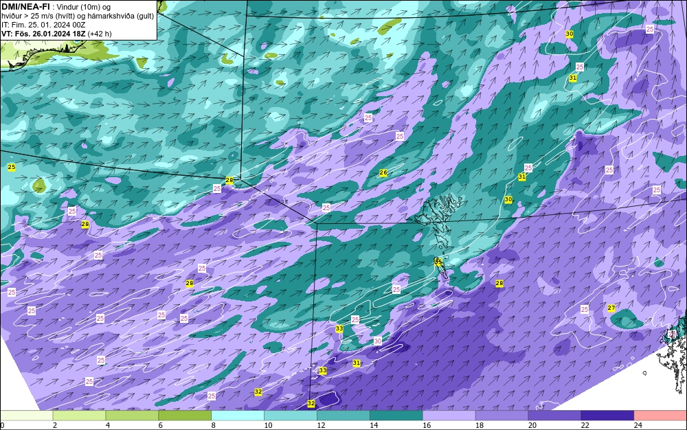Click the 'DMI/NEA-FI' title text
687x430 pixels.
tap(25, 6)
